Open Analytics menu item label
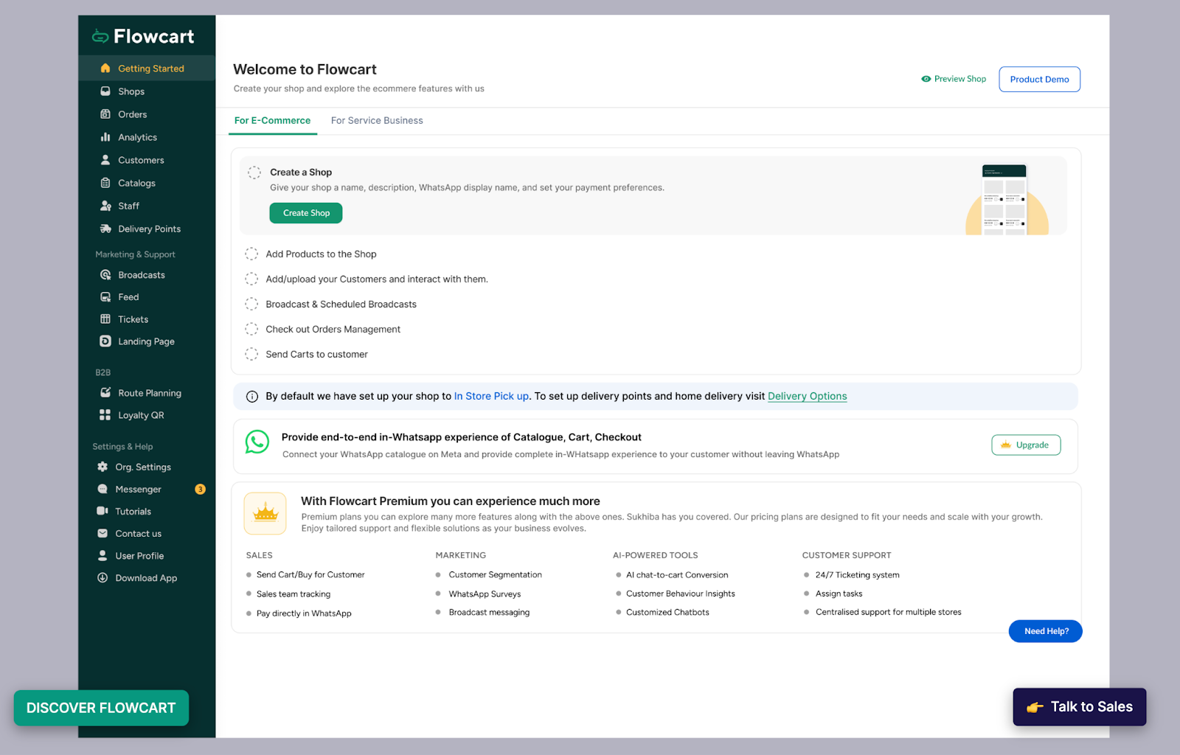The width and height of the screenshot is (1180, 755). pyautogui.click(x=137, y=137)
